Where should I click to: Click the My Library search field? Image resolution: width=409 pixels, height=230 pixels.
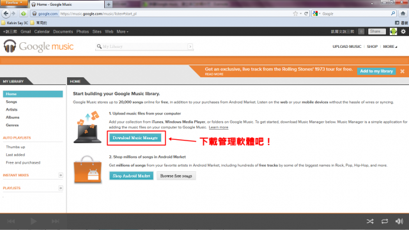[x=144, y=47]
